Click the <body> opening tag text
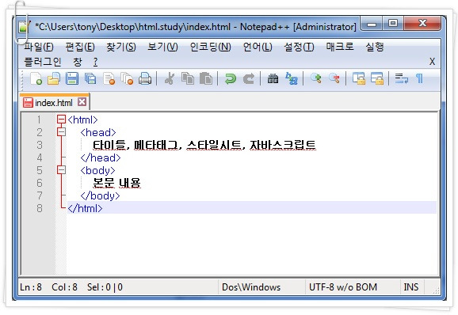458x315 pixels. coord(97,170)
